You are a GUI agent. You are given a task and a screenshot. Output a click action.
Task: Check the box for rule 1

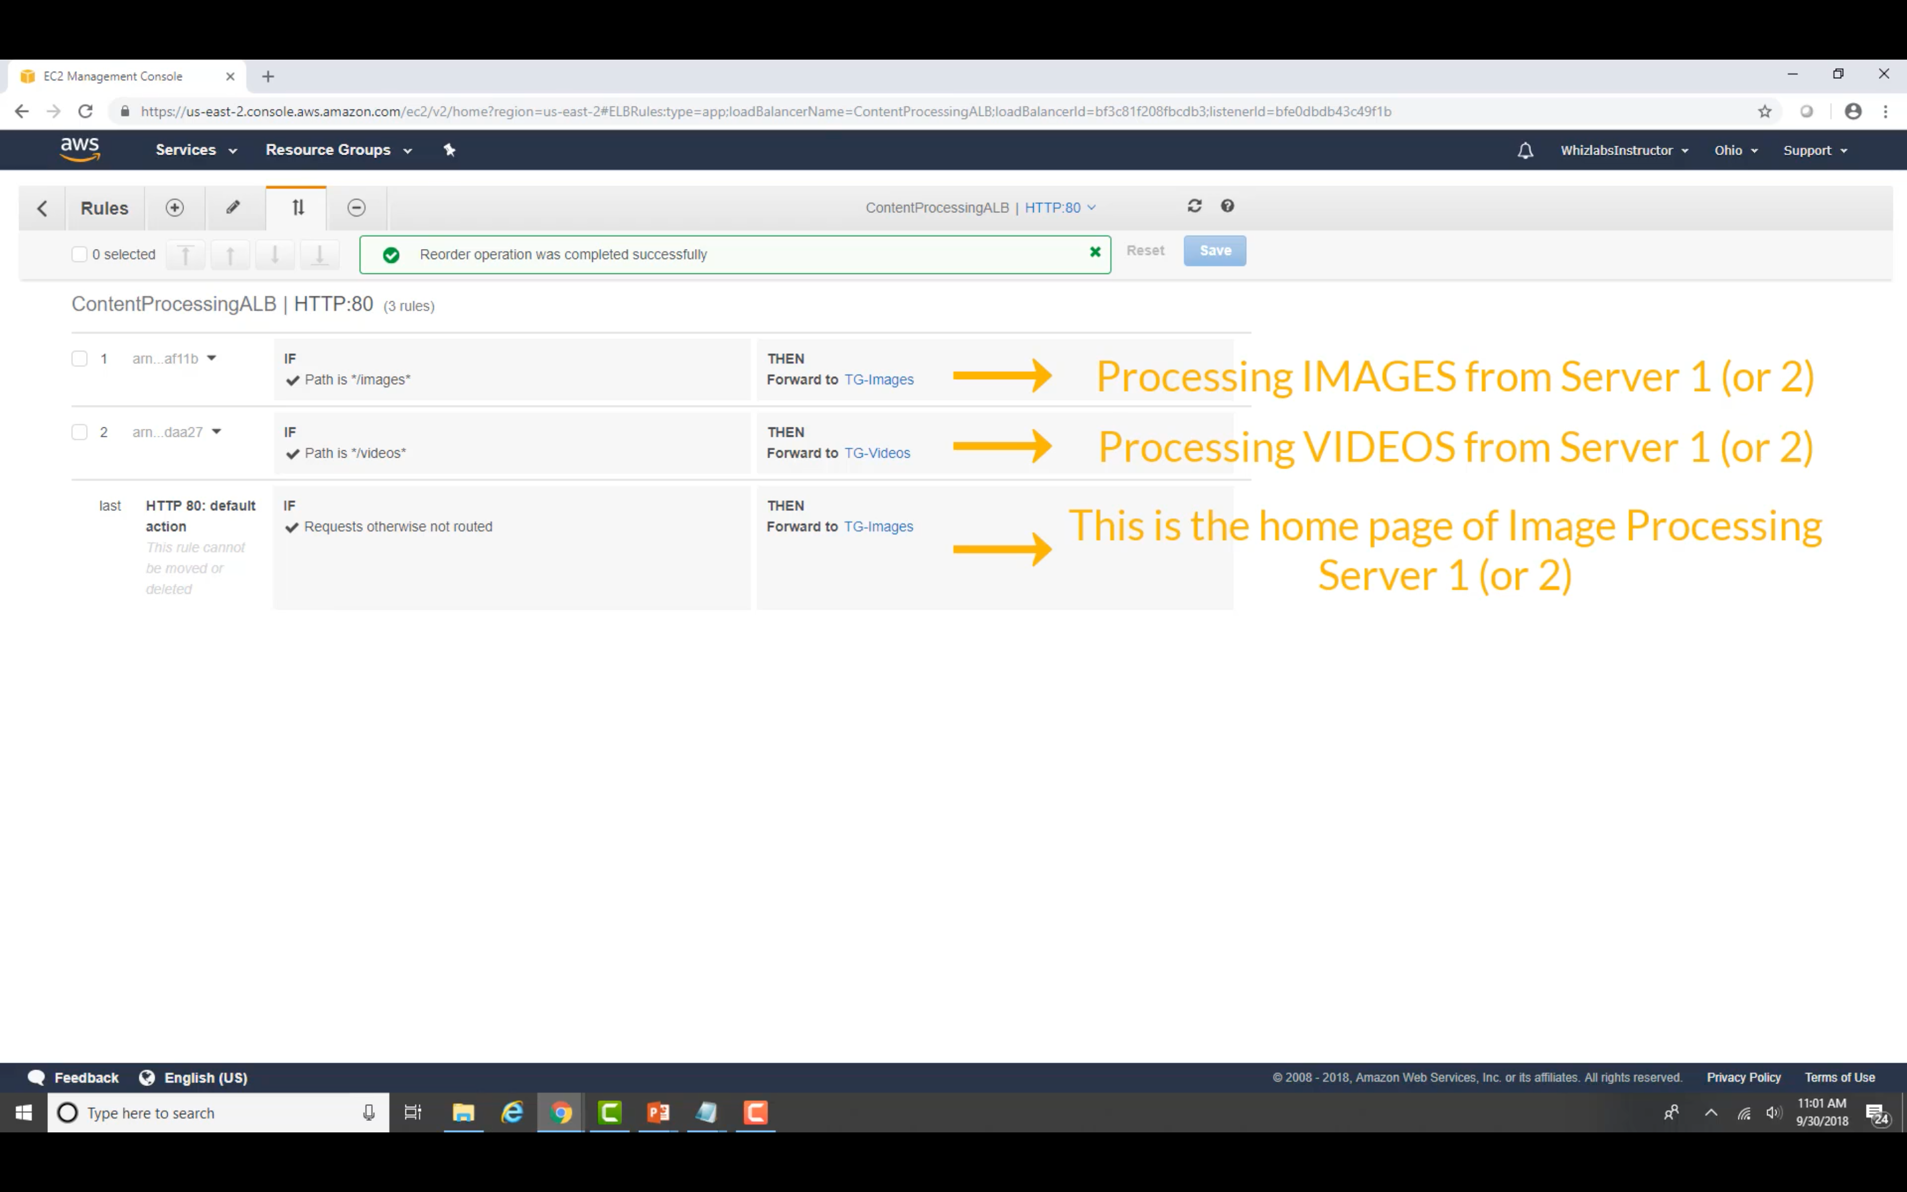(x=80, y=359)
